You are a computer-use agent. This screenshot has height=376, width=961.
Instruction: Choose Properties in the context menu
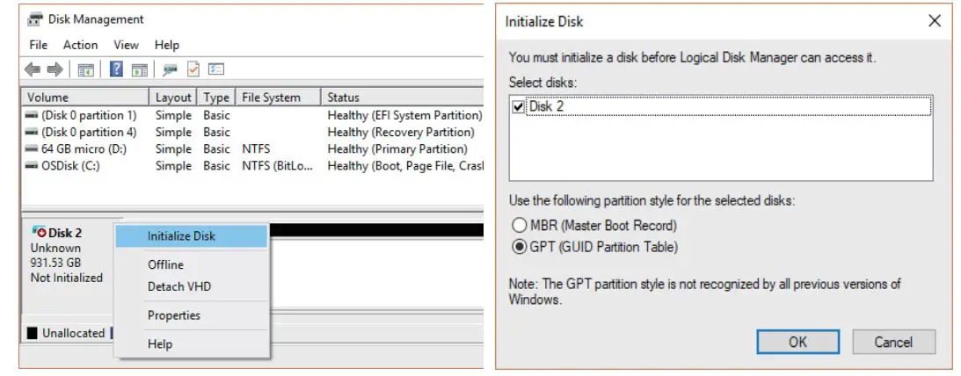pyautogui.click(x=173, y=315)
